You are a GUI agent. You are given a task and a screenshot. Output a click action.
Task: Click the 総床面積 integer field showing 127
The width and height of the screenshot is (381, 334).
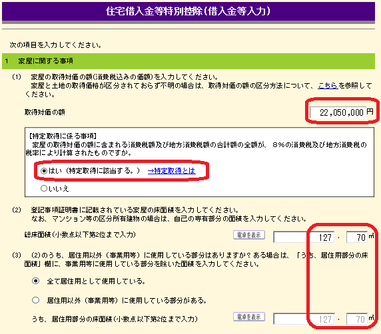pos(304,237)
